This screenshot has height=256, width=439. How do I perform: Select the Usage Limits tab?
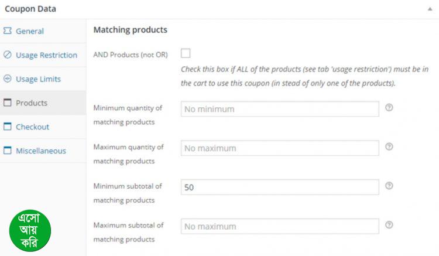[38, 79]
